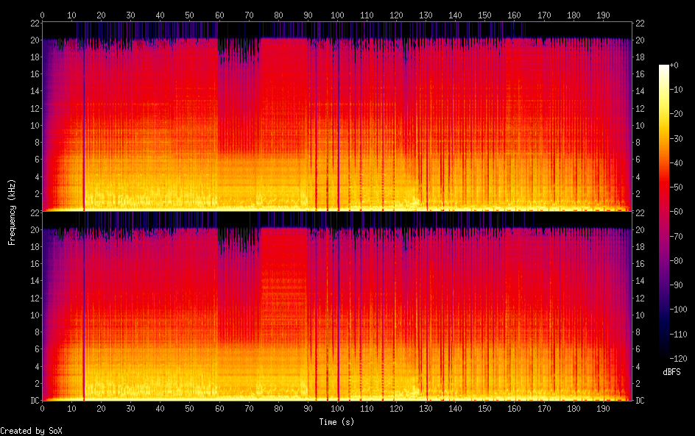
Task: Click 20 kHz label on upper channel's right axis
Action: pyautogui.click(x=641, y=40)
